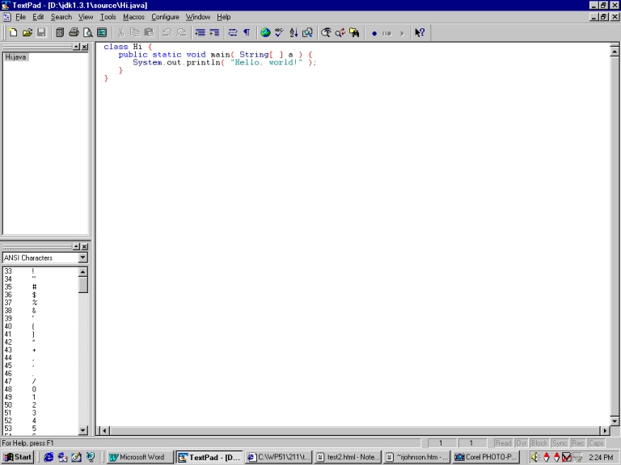Image resolution: width=621 pixels, height=465 pixels.
Task: Click the Find binoculars icon
Action: (x=326, y=32)
